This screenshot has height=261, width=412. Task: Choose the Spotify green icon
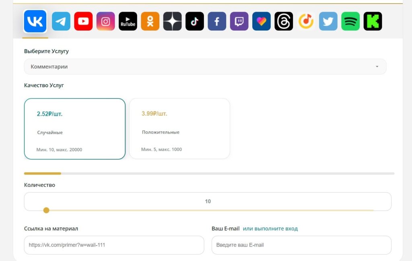click(350, 21)
